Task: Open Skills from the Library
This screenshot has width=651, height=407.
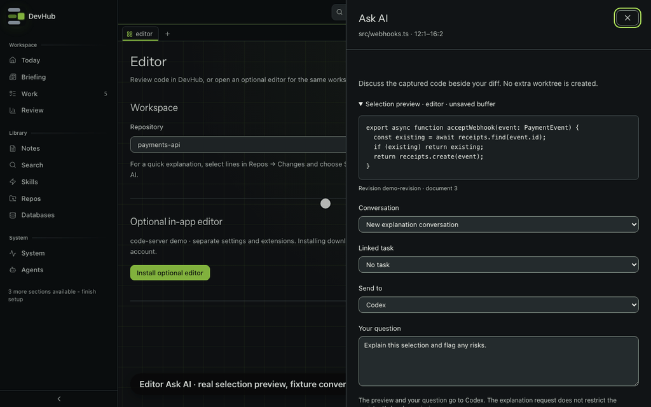Action: point(29,182)
